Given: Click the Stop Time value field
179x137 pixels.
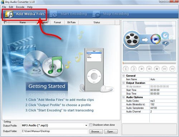Looking at the screenshot, I should pos(163,94).
